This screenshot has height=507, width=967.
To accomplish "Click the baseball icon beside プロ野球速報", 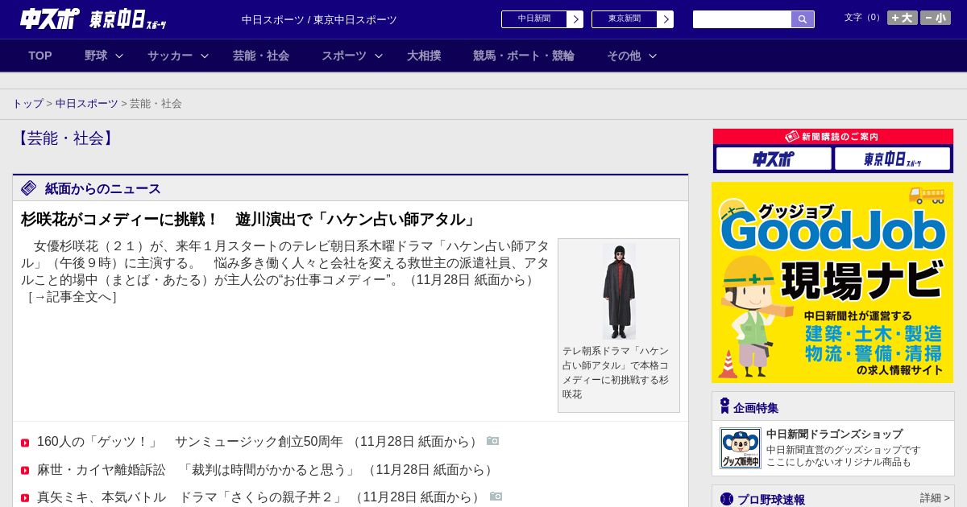I will click(x=727, y=499).
